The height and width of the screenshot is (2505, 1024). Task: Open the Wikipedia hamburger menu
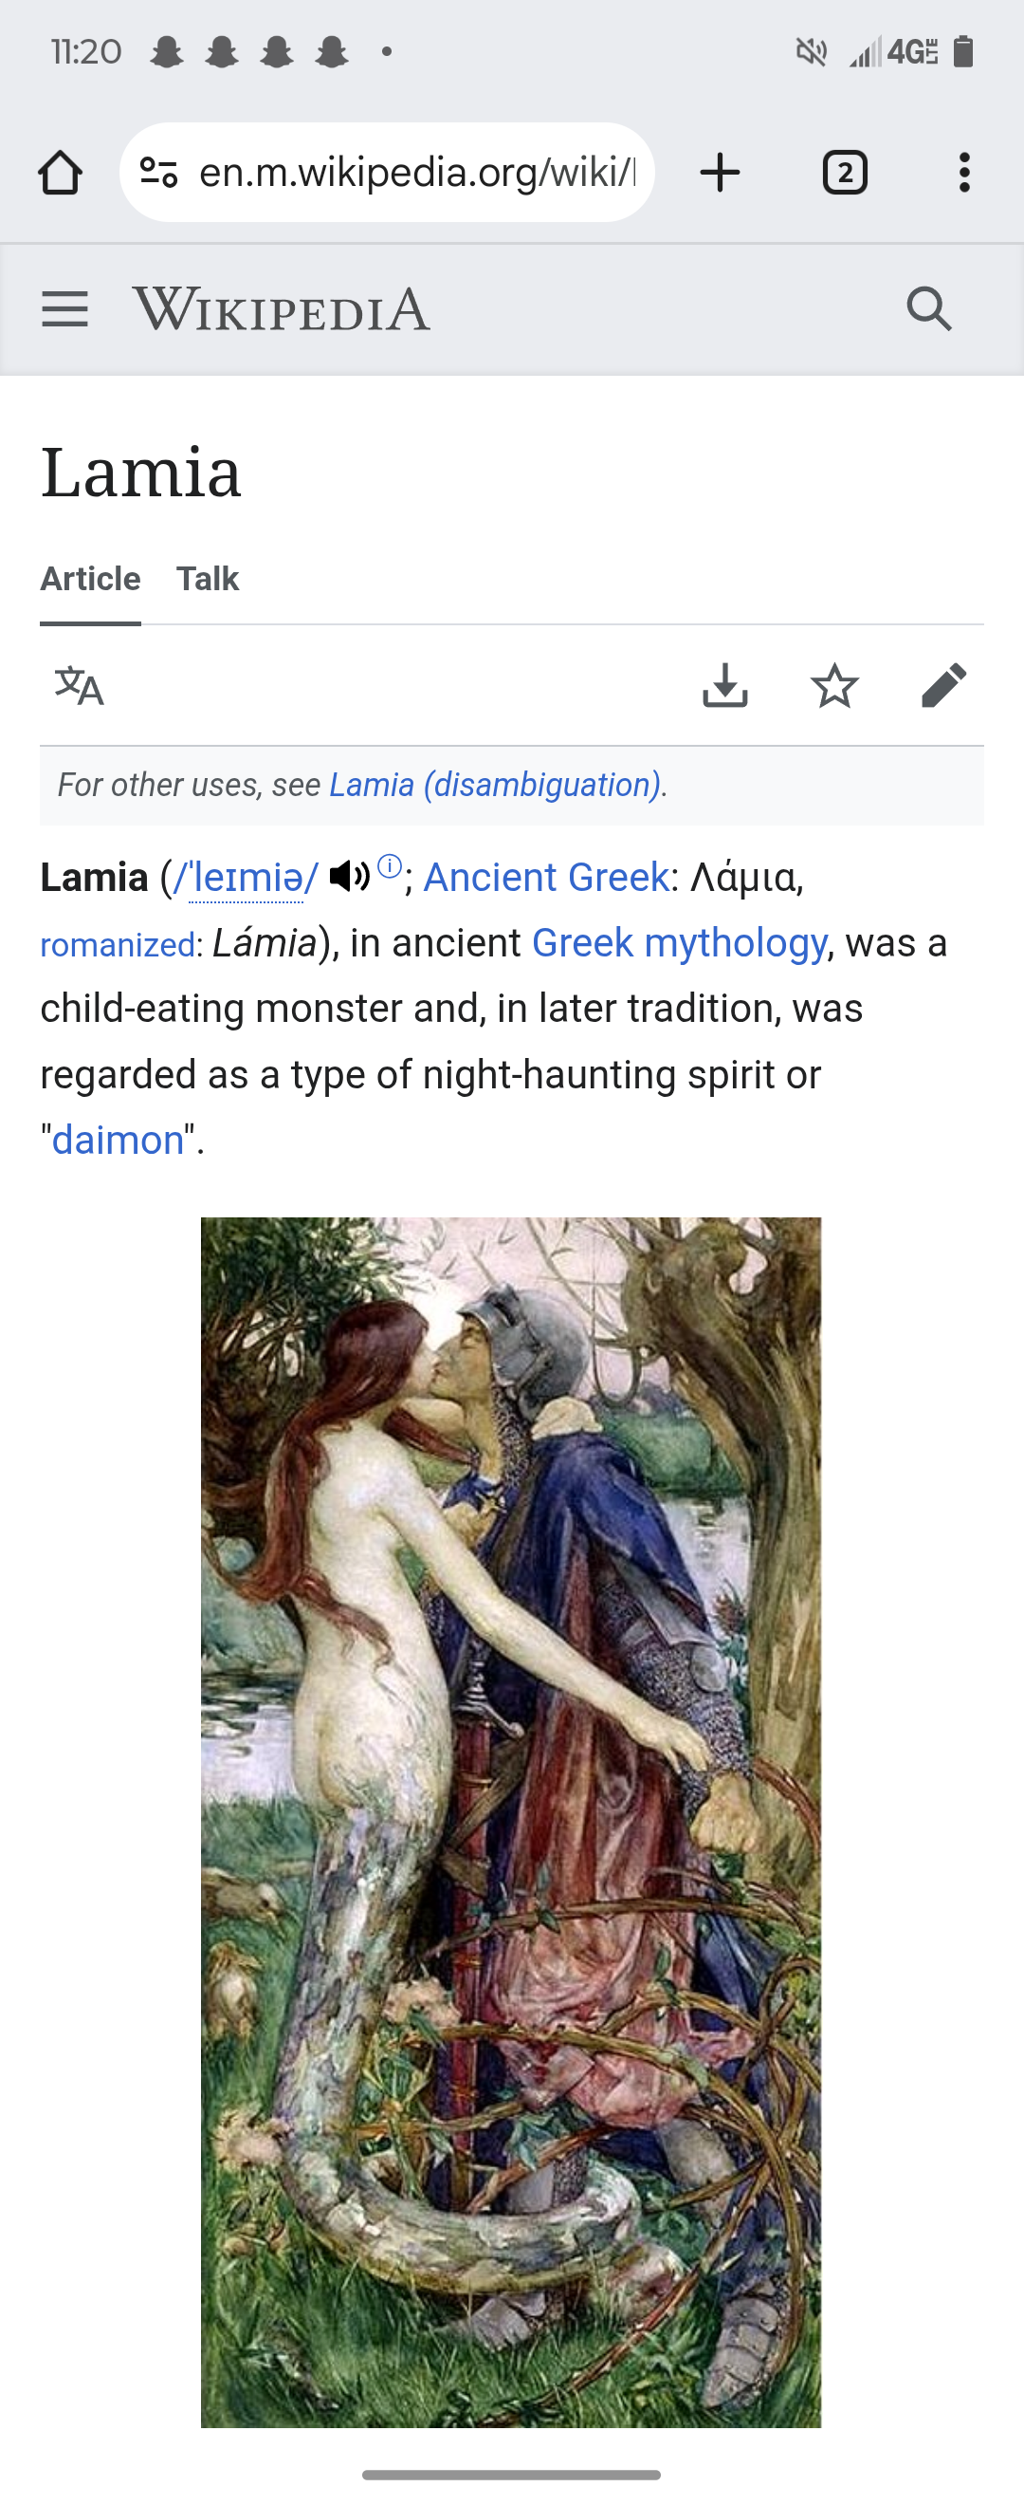pyautogui.click(x=65, y=309)
